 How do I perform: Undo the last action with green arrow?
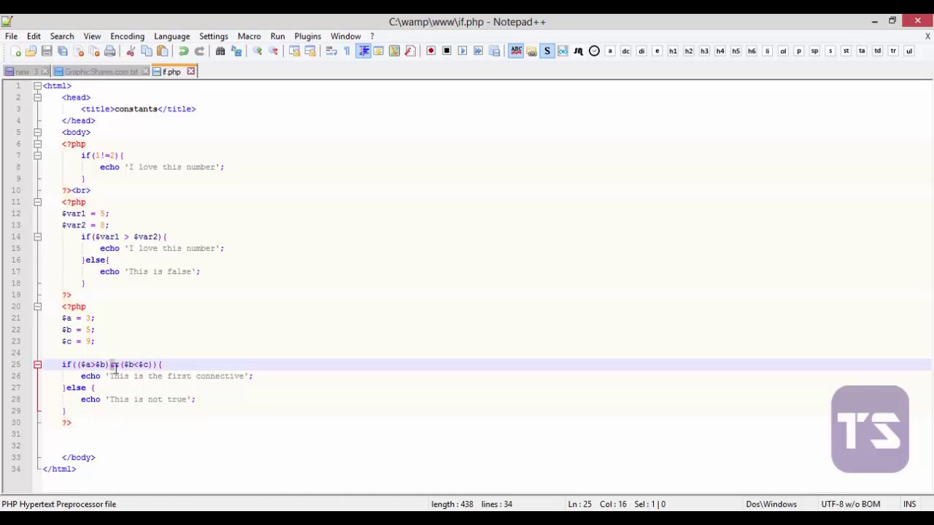click(183, 51)
